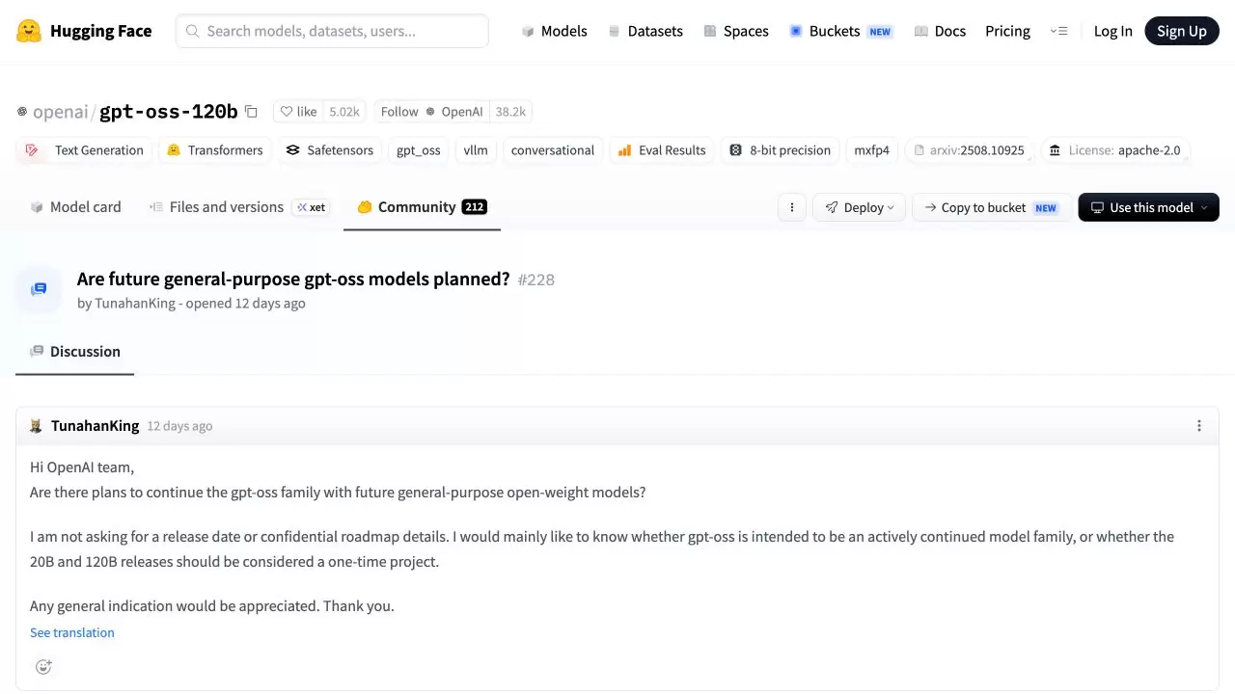Switch to the Model card tab
1235x694 pixels.
[x=75, y=207]
